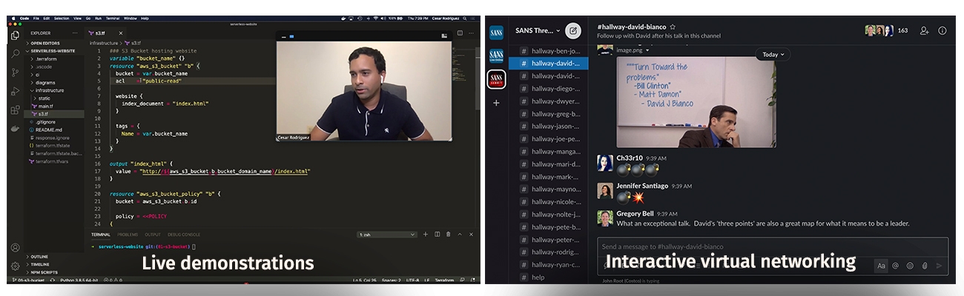Image resolution: width=964 pixels, height=296 pixels.
Task: Collapse the image.png attachment caret
Action: tap(647, 51)
